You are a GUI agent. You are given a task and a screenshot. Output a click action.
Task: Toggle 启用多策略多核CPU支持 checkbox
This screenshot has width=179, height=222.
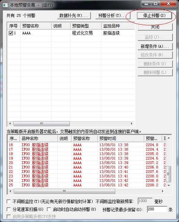tap(9, 217)
